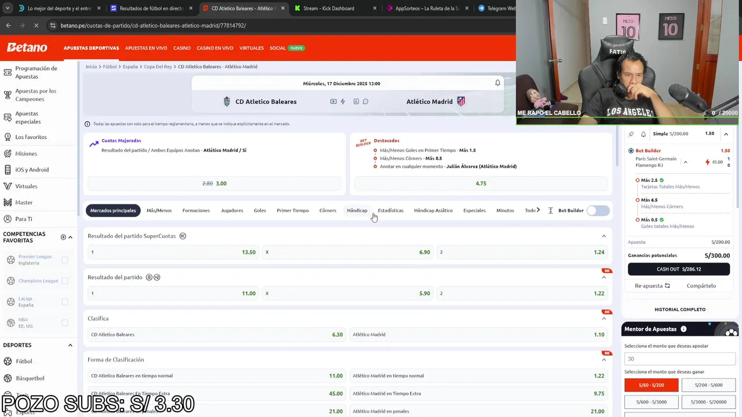The image size is (742, 417).
Task: Click the Master M icon
Action: [x=8, y=203]
